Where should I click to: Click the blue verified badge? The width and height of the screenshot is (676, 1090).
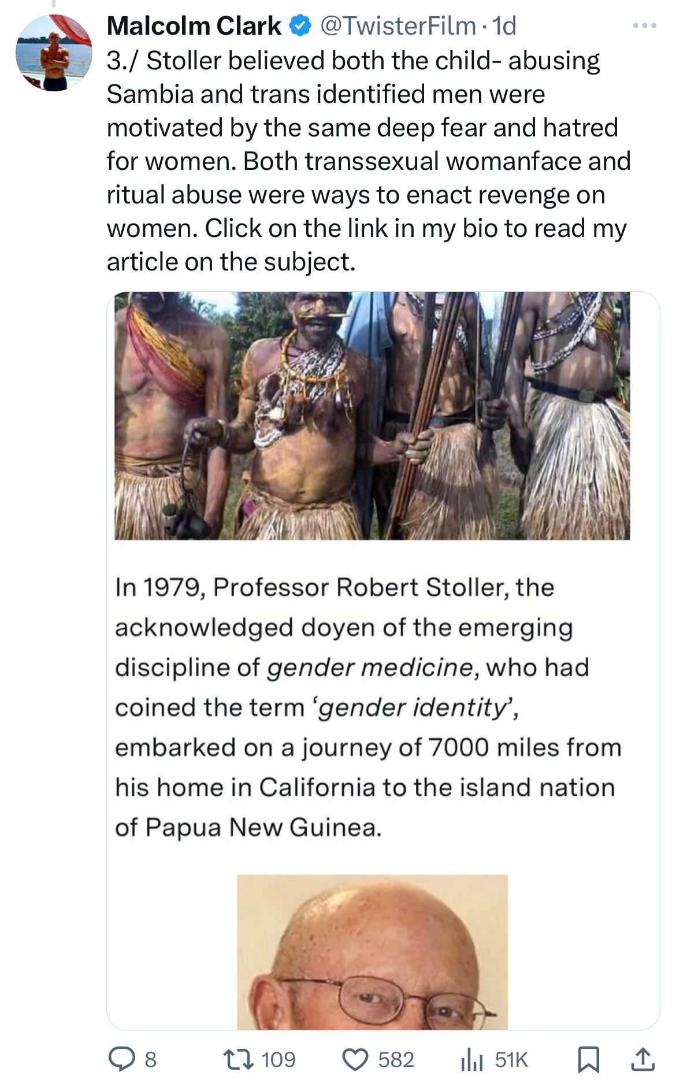coord(300,26)
